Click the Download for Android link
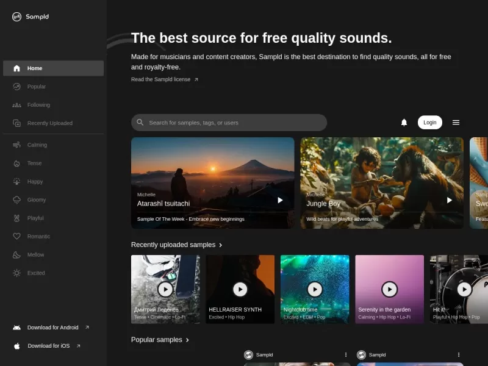488x366 pixels. 52,328
